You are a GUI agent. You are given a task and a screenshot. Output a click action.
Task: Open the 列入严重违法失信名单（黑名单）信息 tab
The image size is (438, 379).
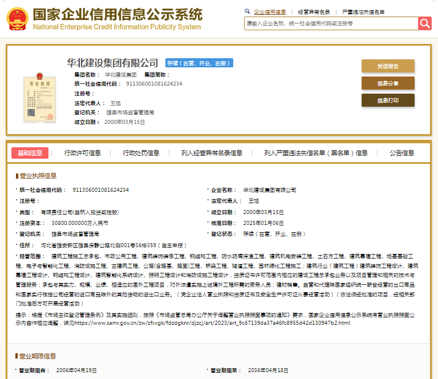(316, 153)
